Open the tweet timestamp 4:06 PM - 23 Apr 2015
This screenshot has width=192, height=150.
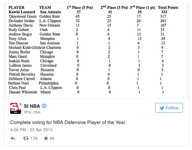[31, 130]
